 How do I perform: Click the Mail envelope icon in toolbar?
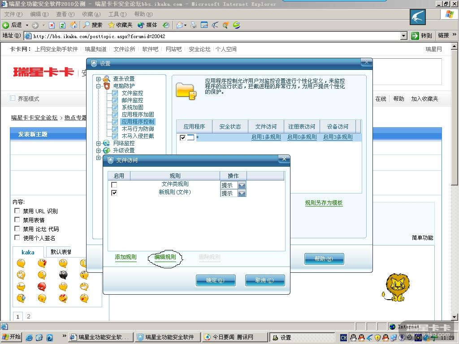point(180,25)
